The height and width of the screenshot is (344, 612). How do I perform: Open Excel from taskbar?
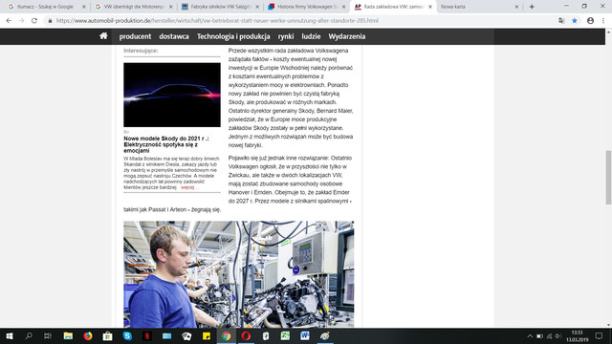[x=285, y=335]
